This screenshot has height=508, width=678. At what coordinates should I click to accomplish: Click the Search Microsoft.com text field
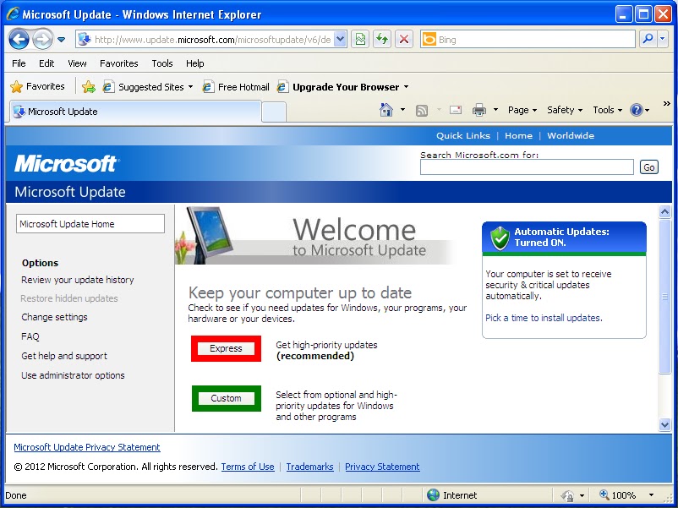pos(527,167)
